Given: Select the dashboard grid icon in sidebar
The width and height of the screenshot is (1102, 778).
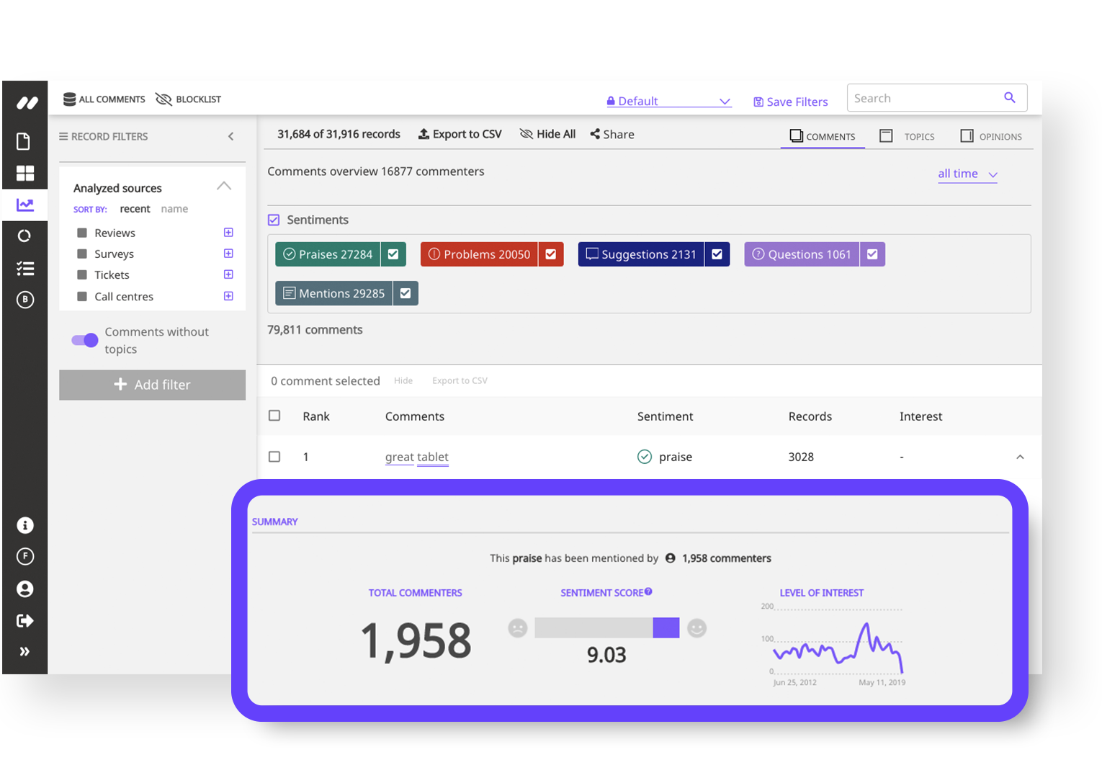Looking at the screenshot, I should click(x=24, y=173).
